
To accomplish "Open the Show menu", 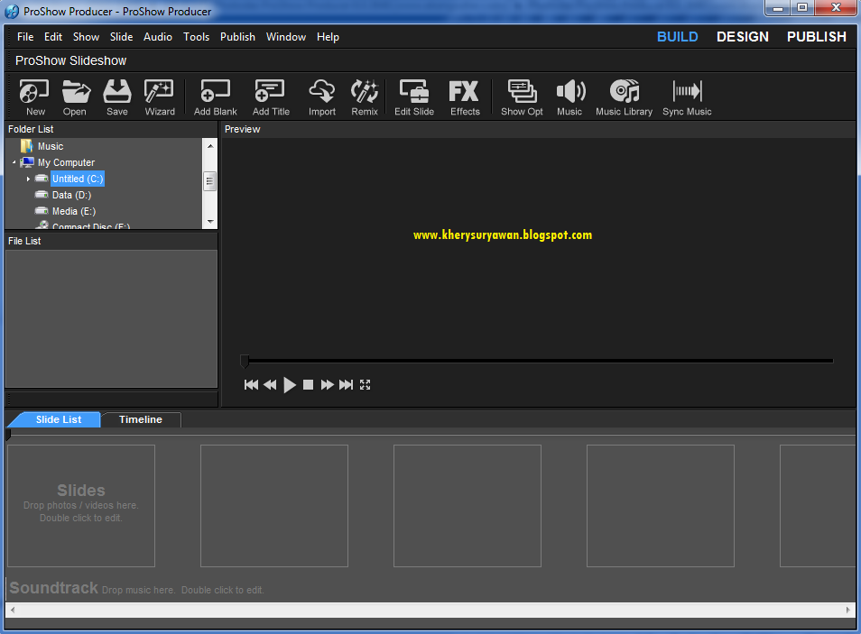I will [87, 37].
